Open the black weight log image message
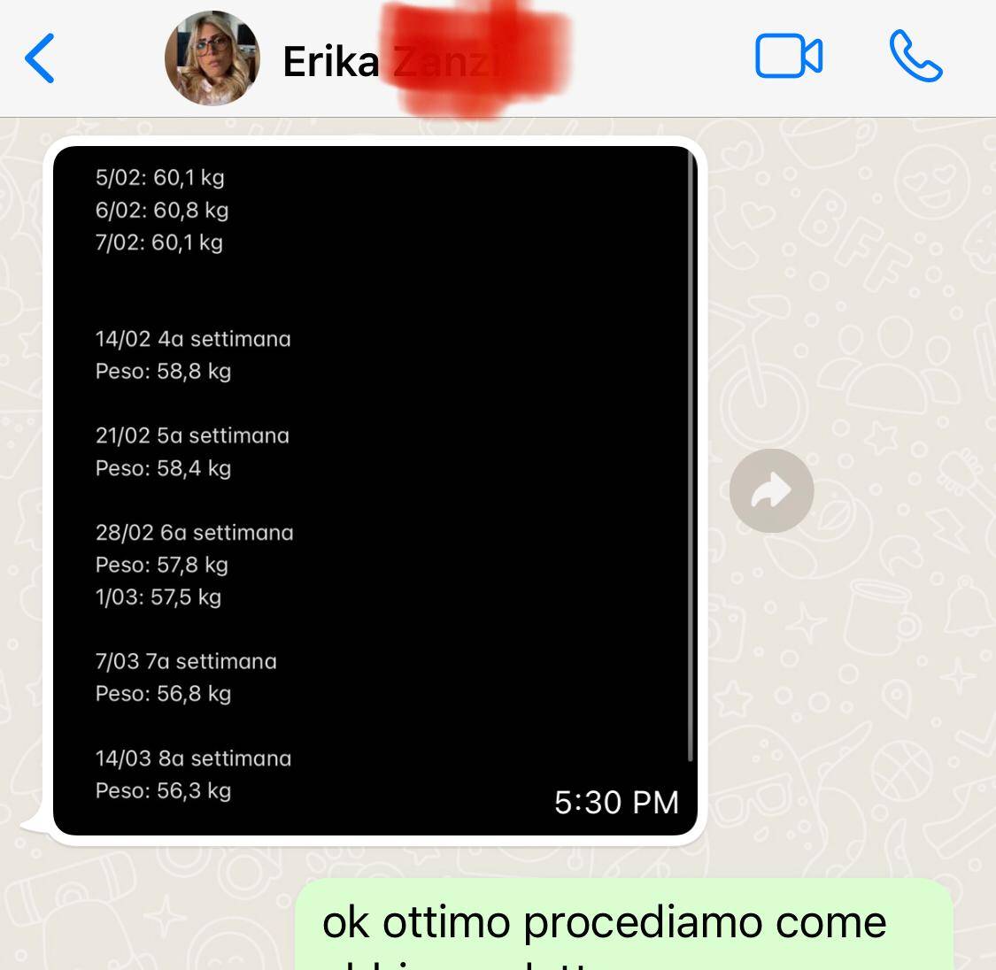 pyautogui.click(x=375, y=490)
